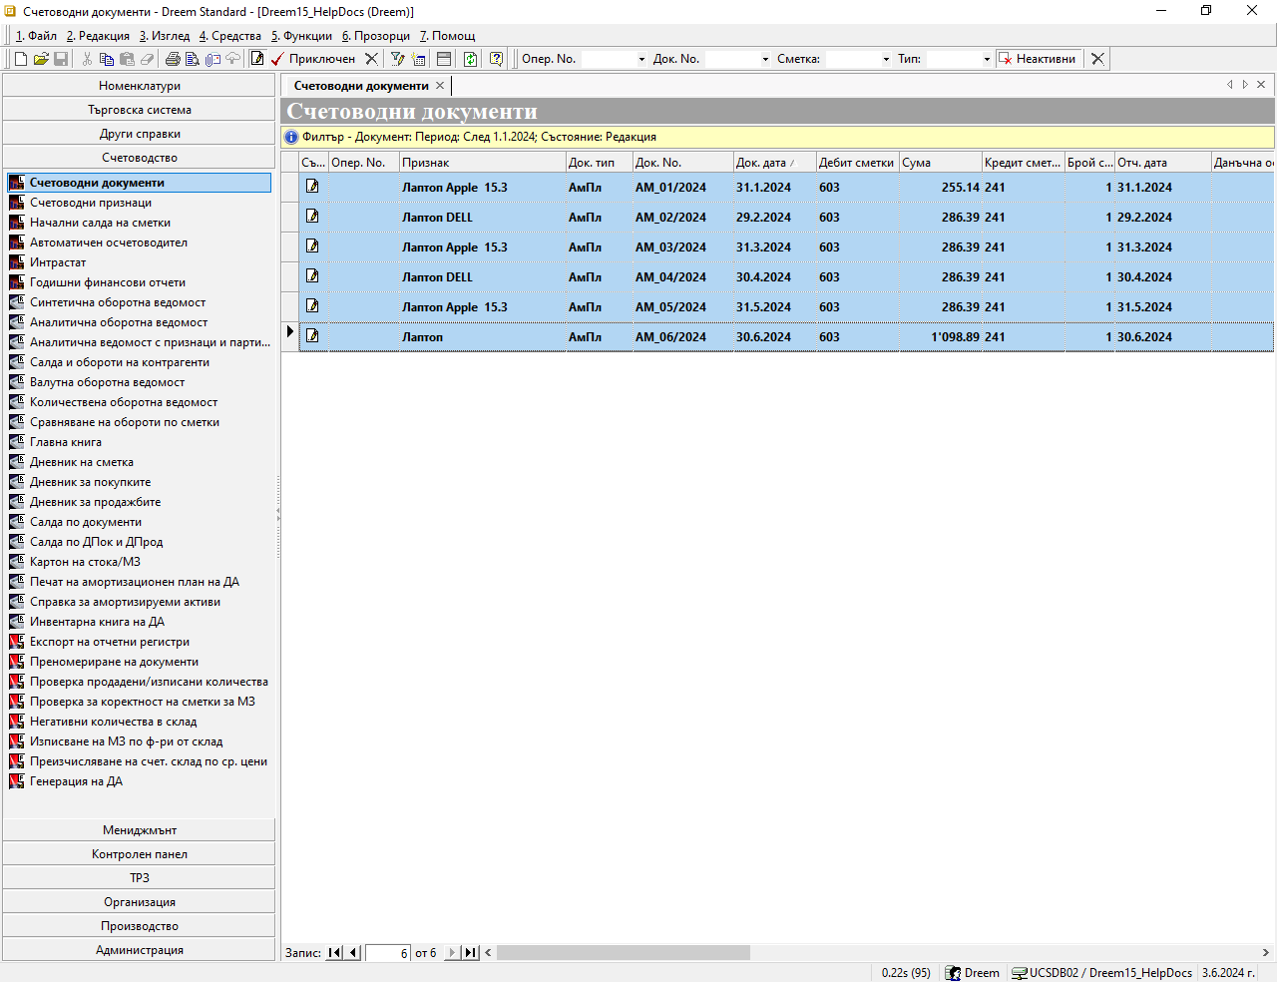Viewport: 1277px width, 982px height.
Task: Open Print preview from the toolbar
Action: (x=193, y=59)
